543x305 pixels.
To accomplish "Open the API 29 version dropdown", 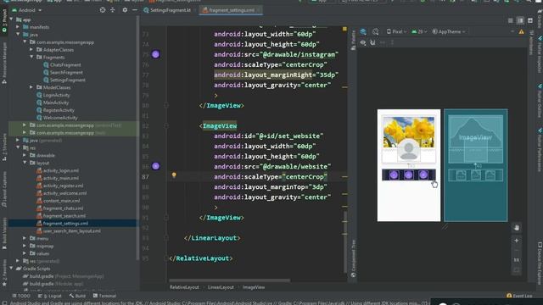I will pyautogui.click(x=418, y=32).
